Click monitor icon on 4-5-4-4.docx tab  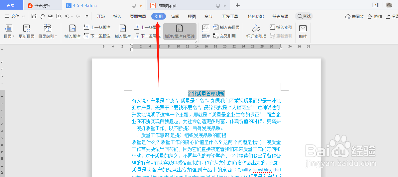[134, 6]
